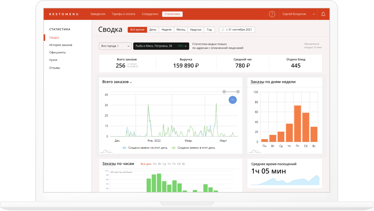Open the Сергей Богданов user menu

[299, 14]
